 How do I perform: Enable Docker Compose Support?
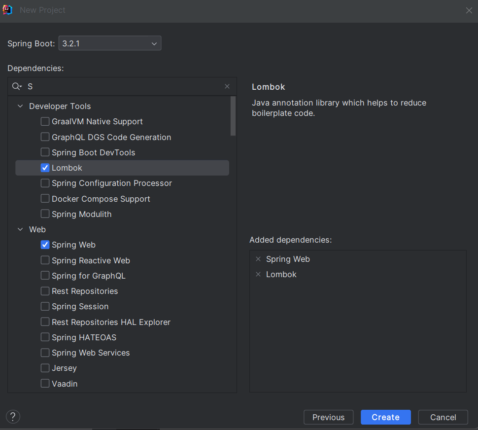(45, 199)
